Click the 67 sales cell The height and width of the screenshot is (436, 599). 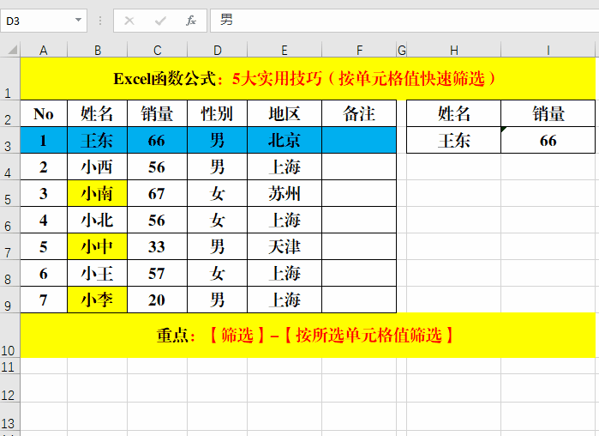point(157,193)
